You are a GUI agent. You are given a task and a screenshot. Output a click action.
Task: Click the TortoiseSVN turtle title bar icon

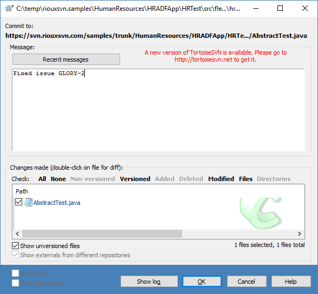9,8
